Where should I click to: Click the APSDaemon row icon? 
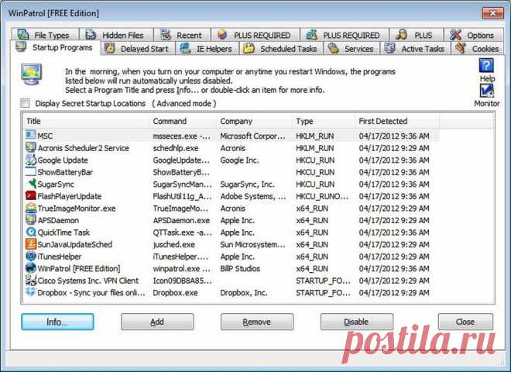[31, 220]
